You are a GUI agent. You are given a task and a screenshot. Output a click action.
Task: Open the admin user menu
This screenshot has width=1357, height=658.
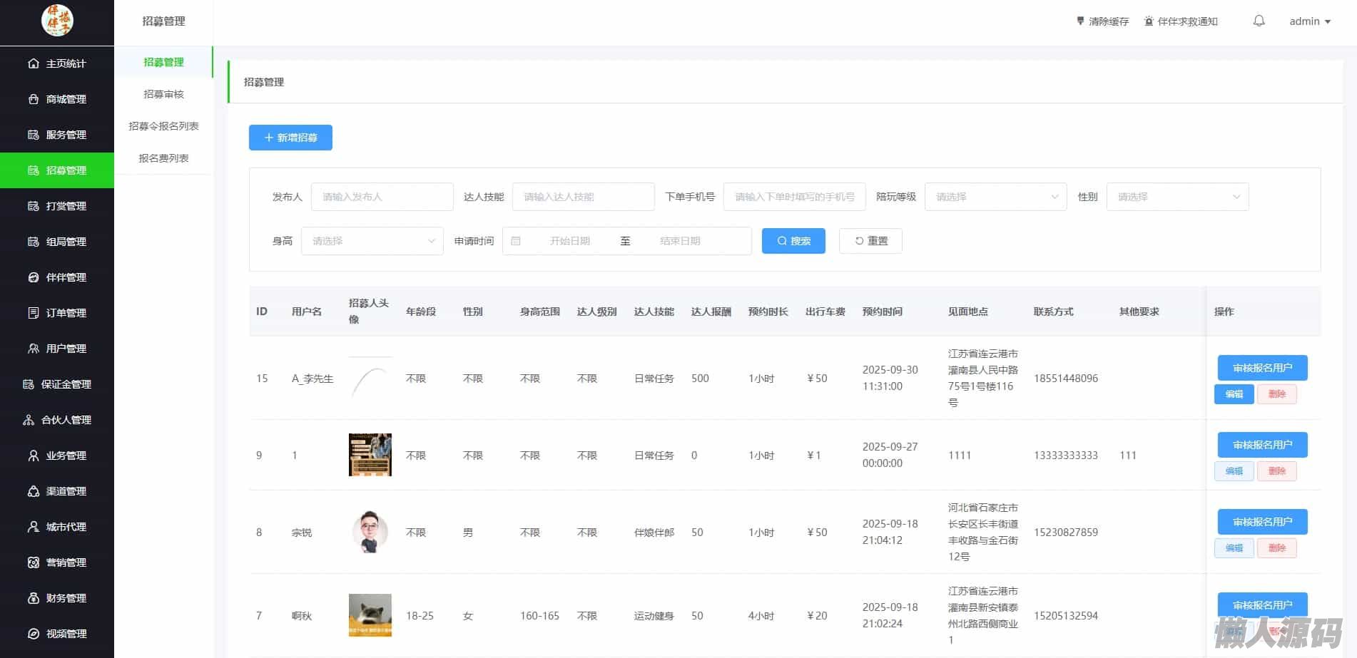[1309, 21]
